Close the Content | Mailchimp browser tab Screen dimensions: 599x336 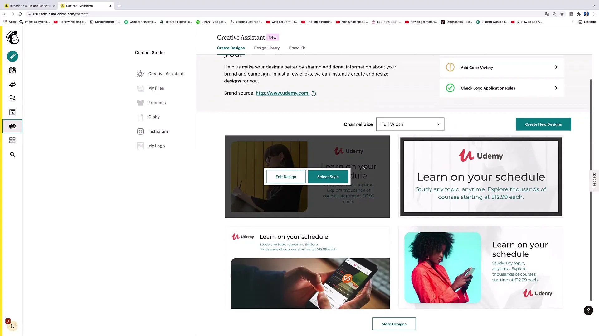point(110,6)
